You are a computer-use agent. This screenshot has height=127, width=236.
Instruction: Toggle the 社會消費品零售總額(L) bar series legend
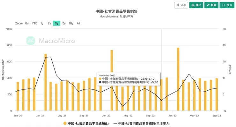tap(86, 123)
